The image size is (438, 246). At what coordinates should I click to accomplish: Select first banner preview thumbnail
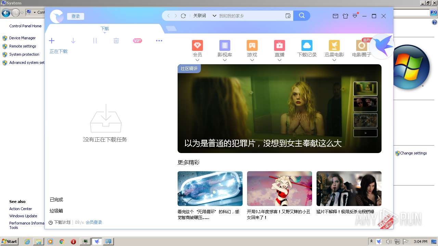(x=365, y=89)
